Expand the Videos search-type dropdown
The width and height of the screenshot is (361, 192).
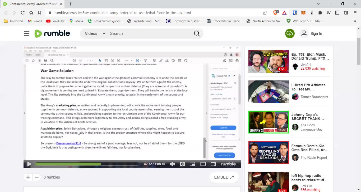pos(95,33)
